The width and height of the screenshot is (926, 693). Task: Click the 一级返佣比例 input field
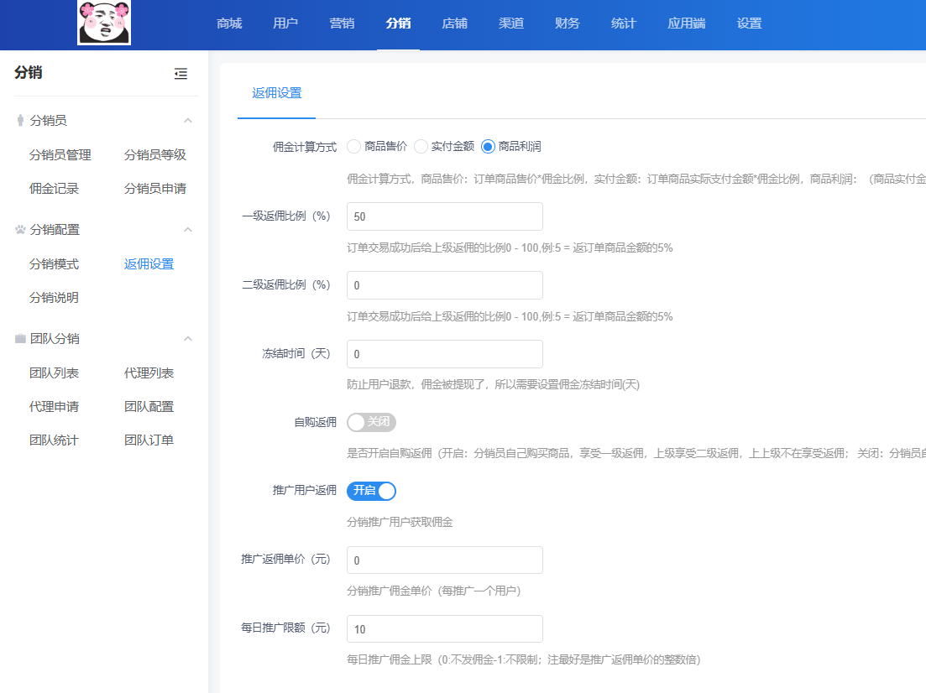tap(444, 216)
